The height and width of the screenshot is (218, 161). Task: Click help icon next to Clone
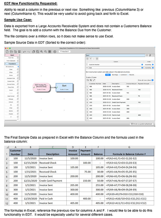[18, 75]
